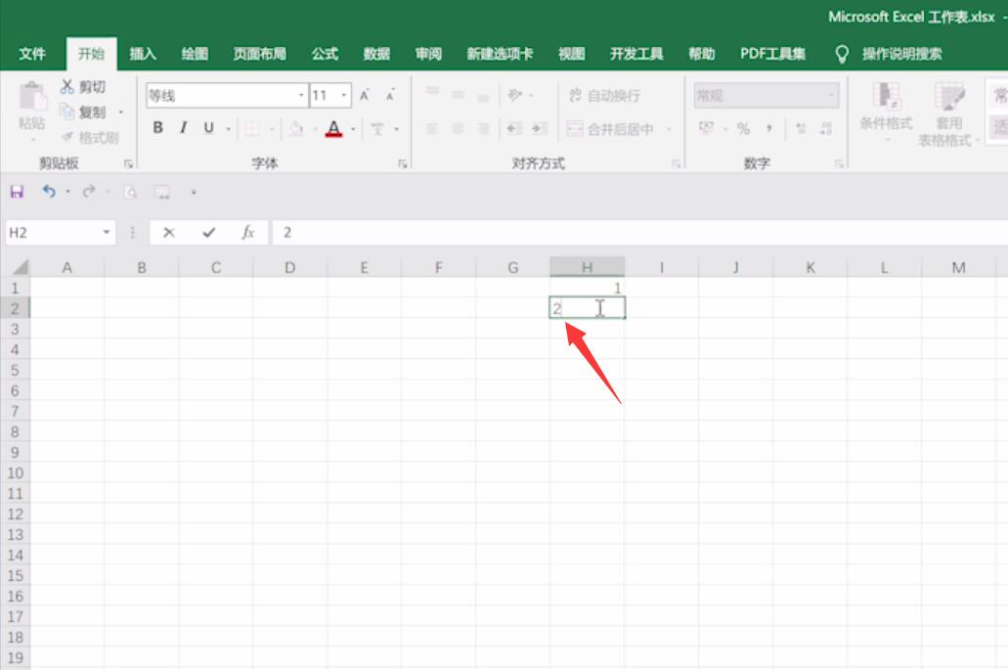Screen dimensions: 1008x670
Task: Click the fill color bucket icon
Action: pyautogui.click(x=295, y=128)
